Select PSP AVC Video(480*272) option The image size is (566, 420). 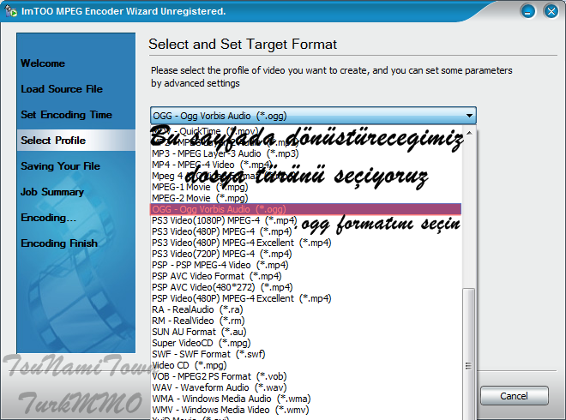[306, 288]
